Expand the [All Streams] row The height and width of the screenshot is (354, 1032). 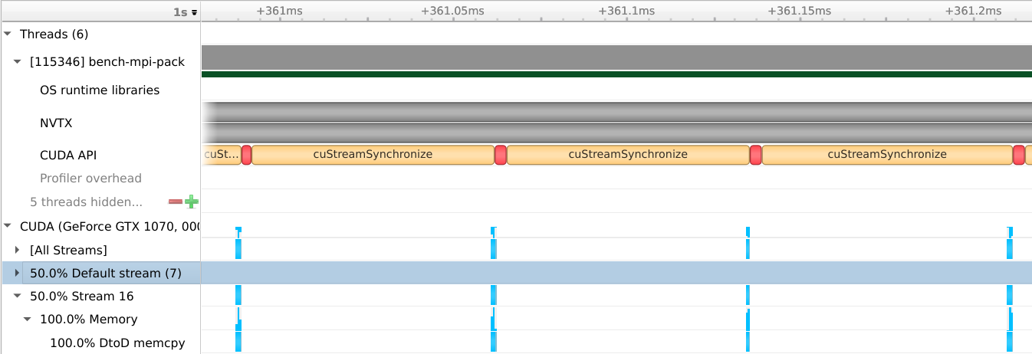coord(18,250)
